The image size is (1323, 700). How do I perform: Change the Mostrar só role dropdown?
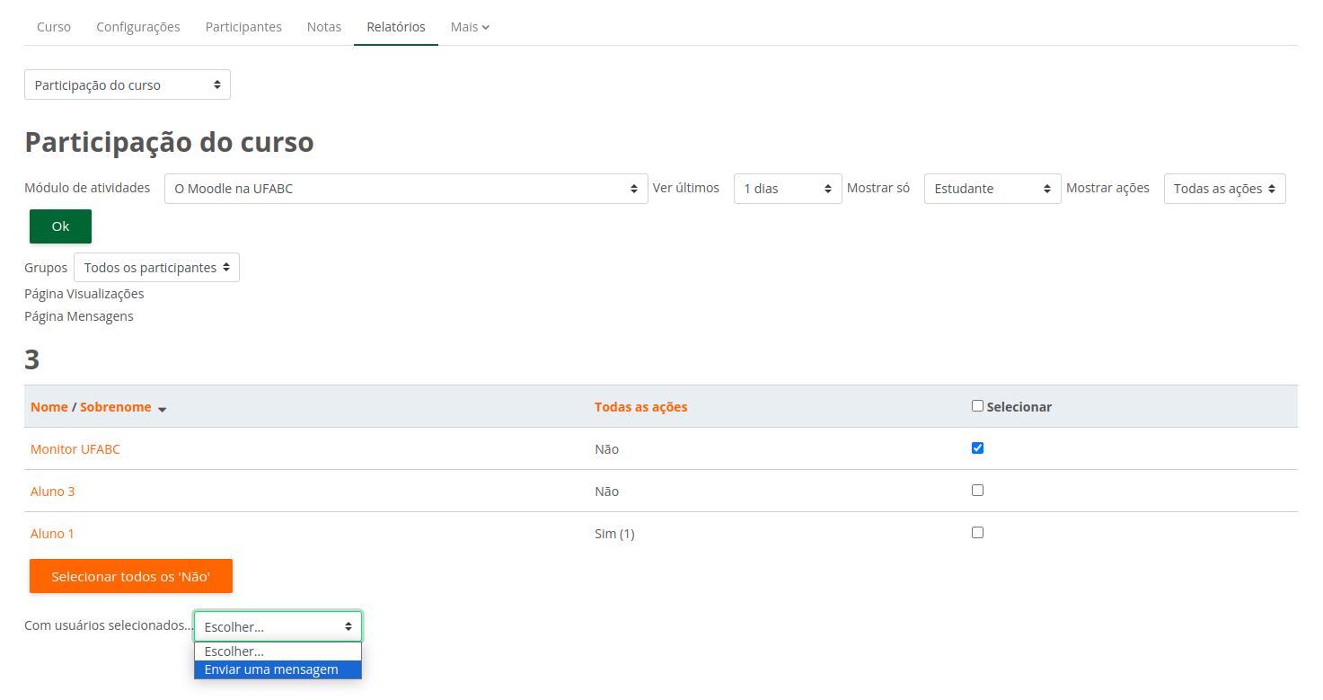[x=992, y=189]
